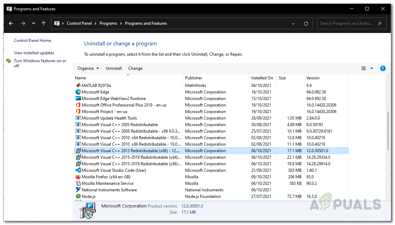Click the Microsoft Edge icon in list
The image size is (395, 225).
click(x=78, y=92)
